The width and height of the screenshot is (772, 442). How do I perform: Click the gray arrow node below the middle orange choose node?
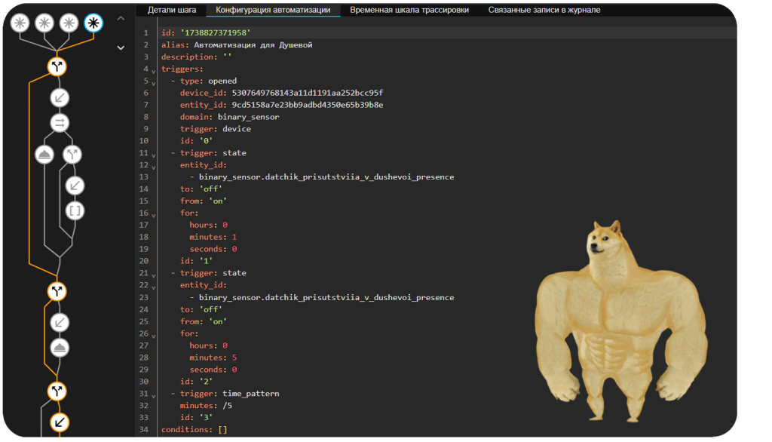point(60,323)
